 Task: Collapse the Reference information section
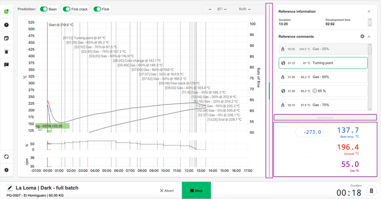tap(369, 12)
